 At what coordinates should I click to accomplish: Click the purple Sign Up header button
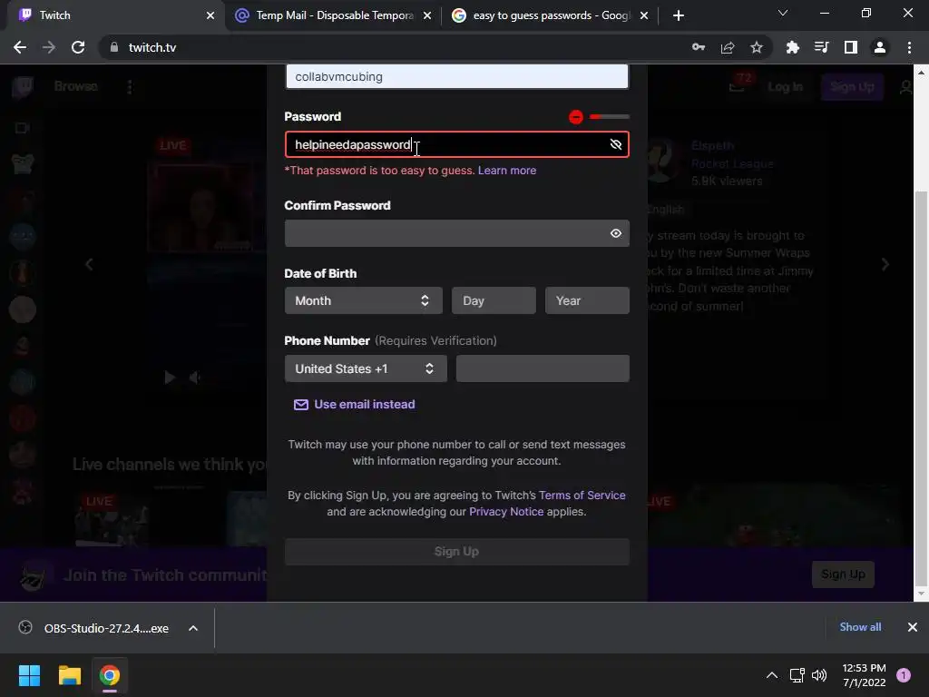852,87
